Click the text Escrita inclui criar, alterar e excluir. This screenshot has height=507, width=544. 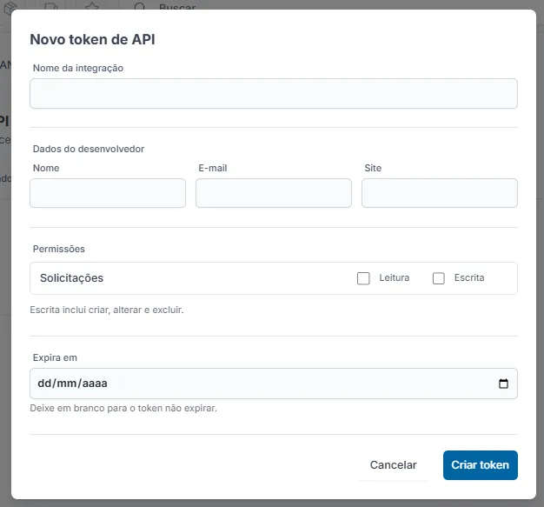click(107, 310)
